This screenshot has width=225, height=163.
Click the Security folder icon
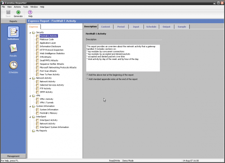(34, 33)
